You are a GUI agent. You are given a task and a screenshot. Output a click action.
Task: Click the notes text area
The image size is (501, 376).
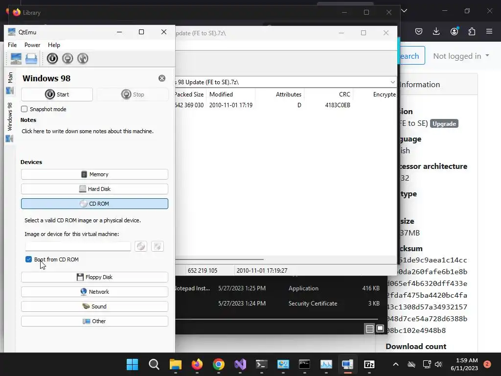pos(94,140)
